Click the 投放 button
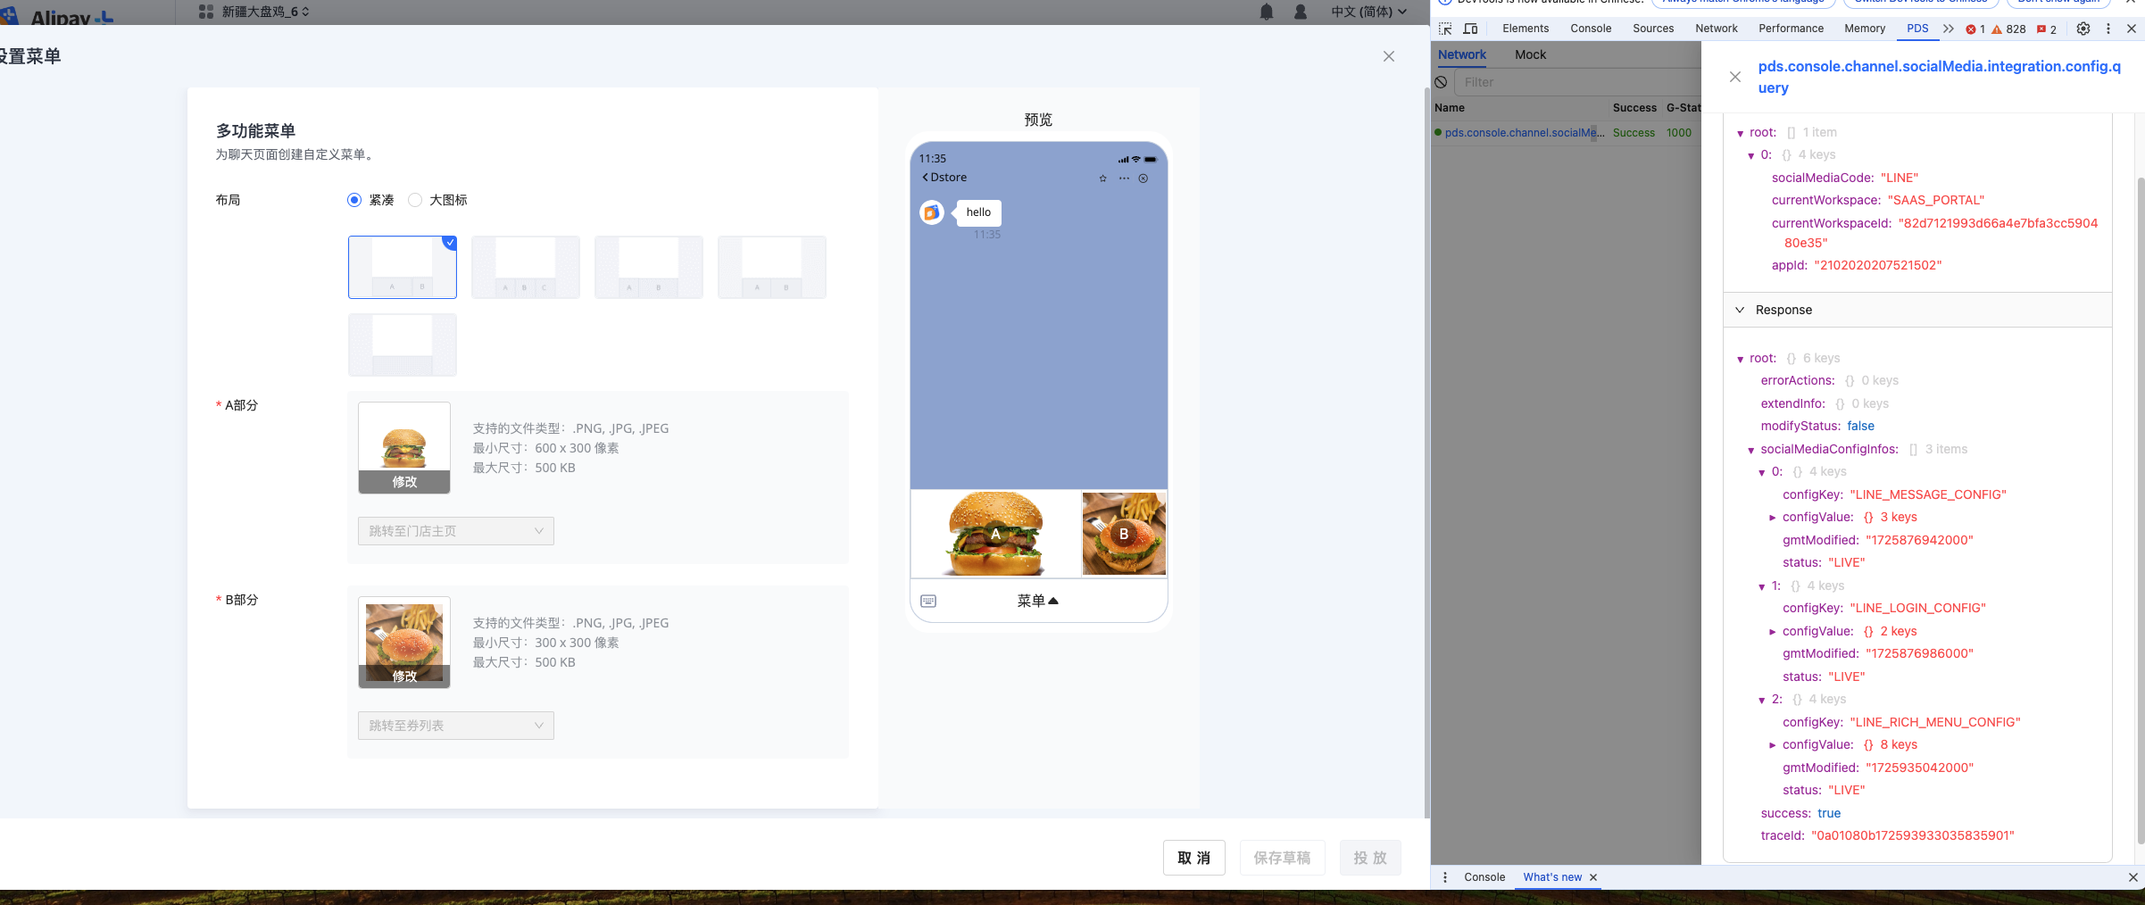Screen dimensions: 2145x905 (1370, 858)
